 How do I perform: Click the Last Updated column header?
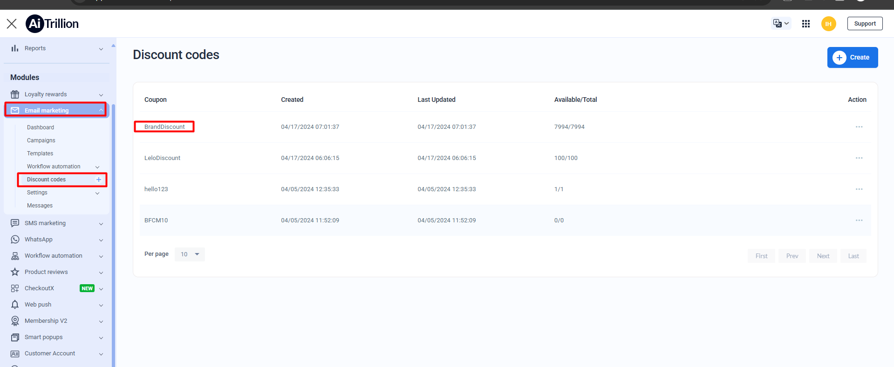(x=437, y=100)
